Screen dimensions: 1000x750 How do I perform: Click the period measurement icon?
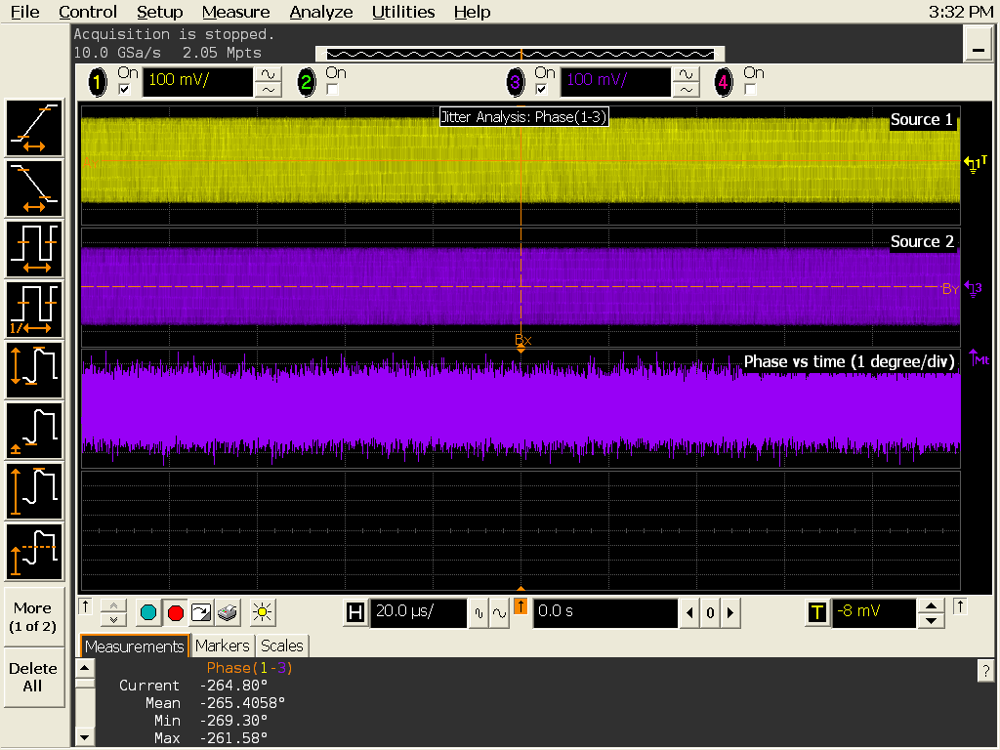[x=35, y=249]
